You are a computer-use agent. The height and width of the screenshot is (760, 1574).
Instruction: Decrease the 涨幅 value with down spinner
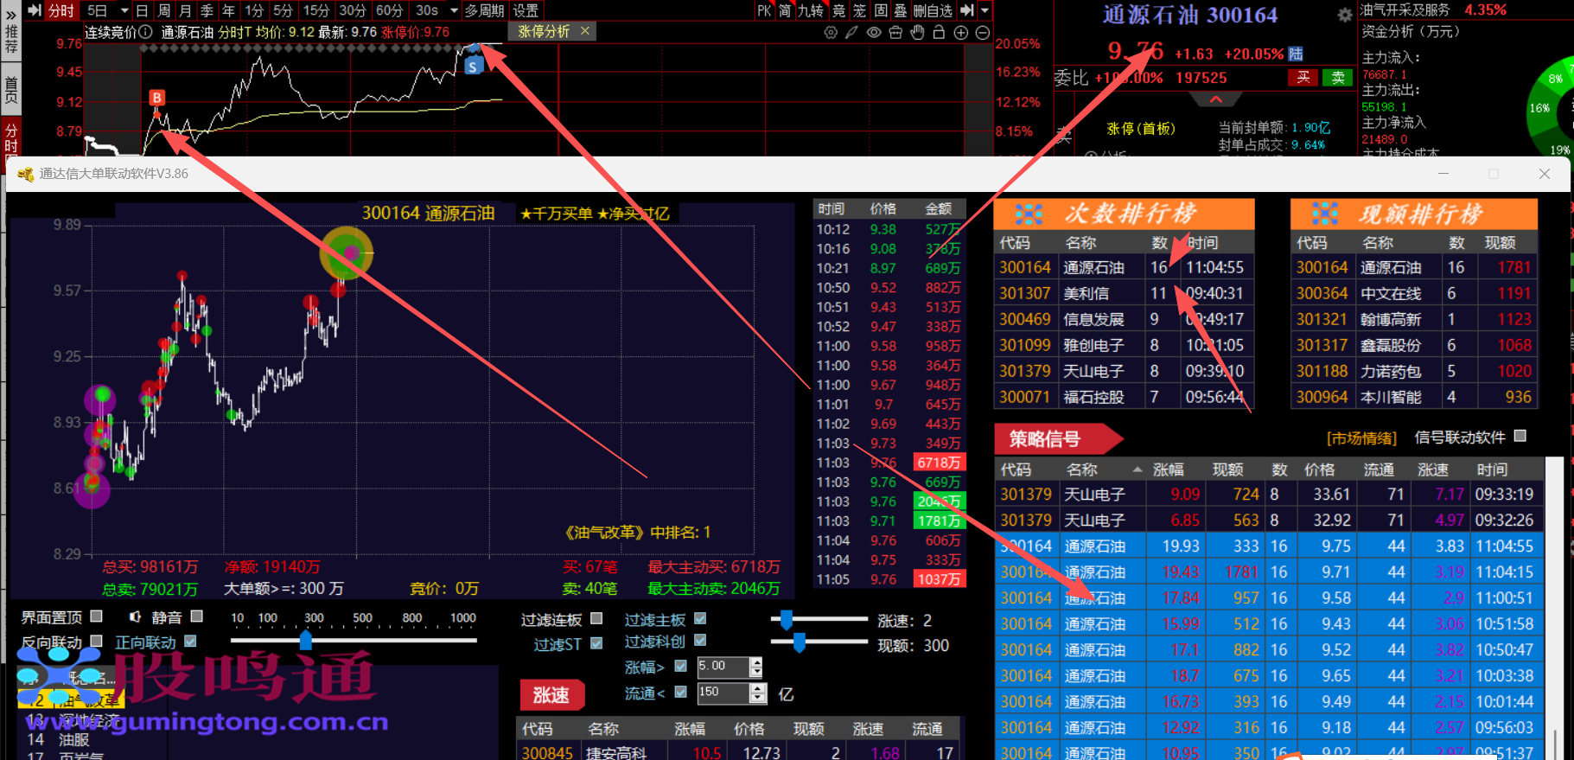pyautogui.click(x=756, y=672)
